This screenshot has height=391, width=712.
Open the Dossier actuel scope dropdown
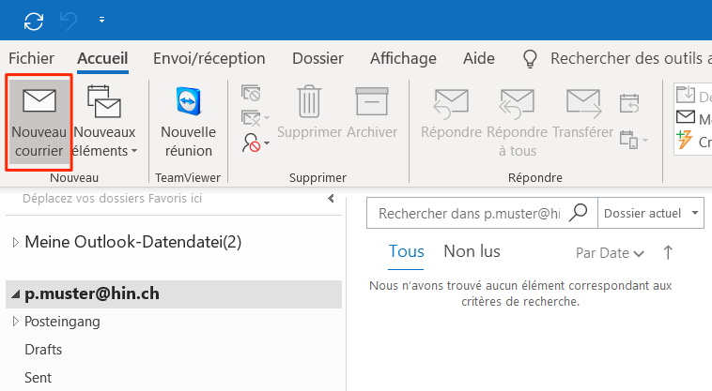[651, 213]
